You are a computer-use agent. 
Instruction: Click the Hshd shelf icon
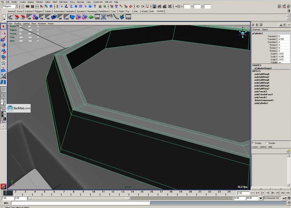(x=128, y=17)
